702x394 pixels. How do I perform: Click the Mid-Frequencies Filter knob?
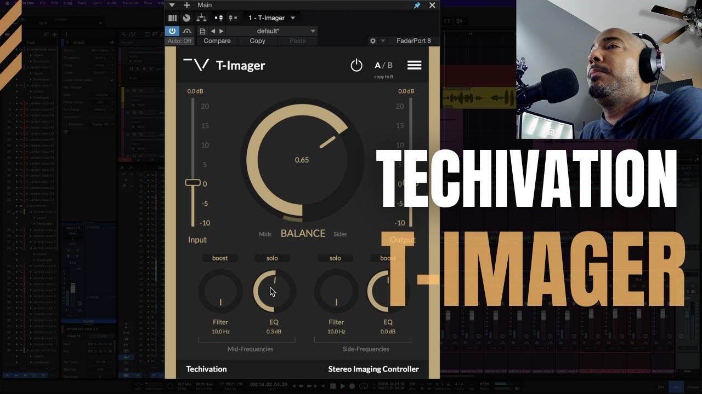[220, 291]
